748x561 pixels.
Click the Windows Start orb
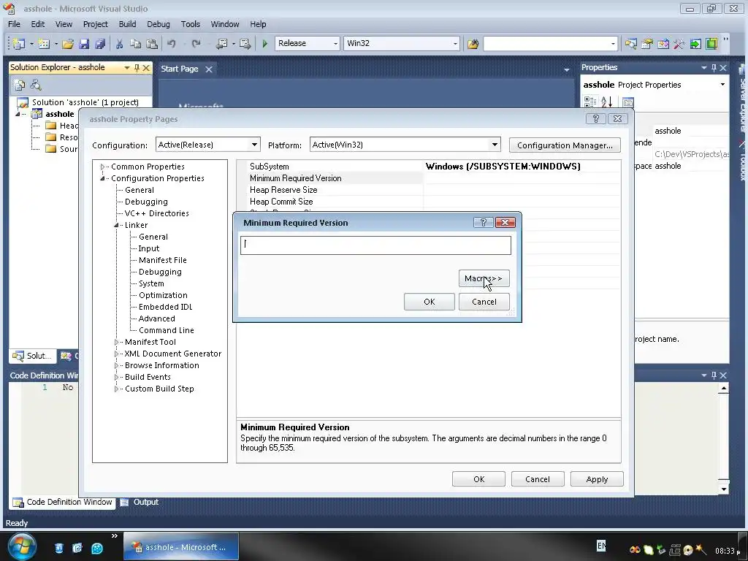22,546
